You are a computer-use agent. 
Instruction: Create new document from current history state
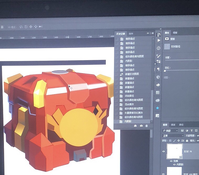coord(135,126)
